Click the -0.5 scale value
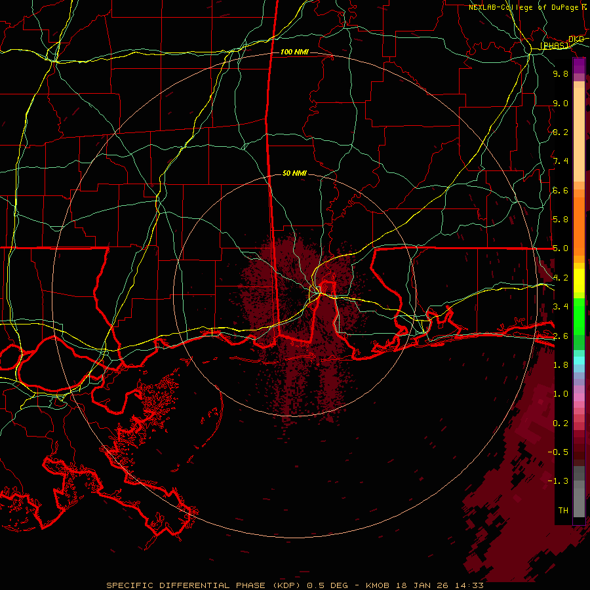The image size is (590, 590). pyautogui.click(x=558, y=452)
